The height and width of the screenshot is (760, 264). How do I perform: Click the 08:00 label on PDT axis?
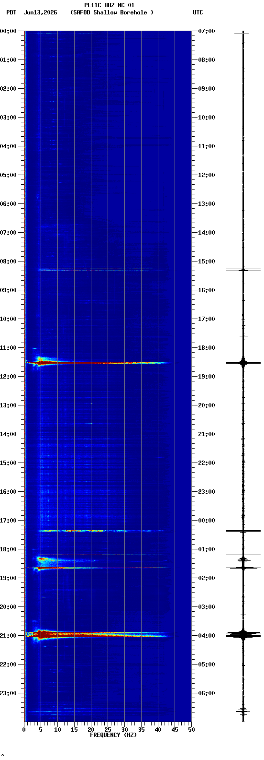click(8, 261)
